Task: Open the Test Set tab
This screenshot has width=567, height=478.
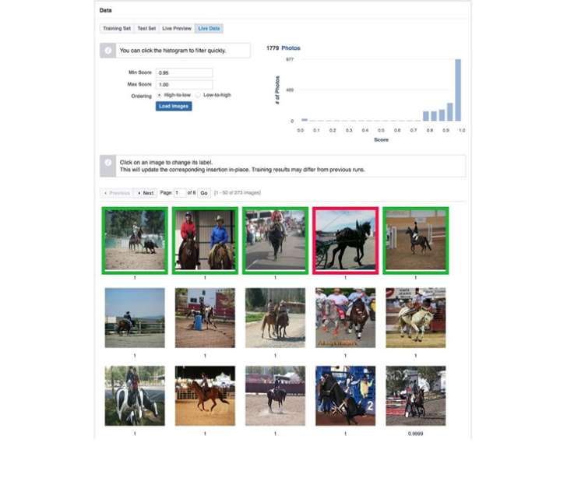Action: tap(146, 29)
